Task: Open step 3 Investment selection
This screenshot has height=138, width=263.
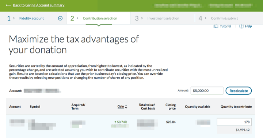Action: [x=163, y=19]
